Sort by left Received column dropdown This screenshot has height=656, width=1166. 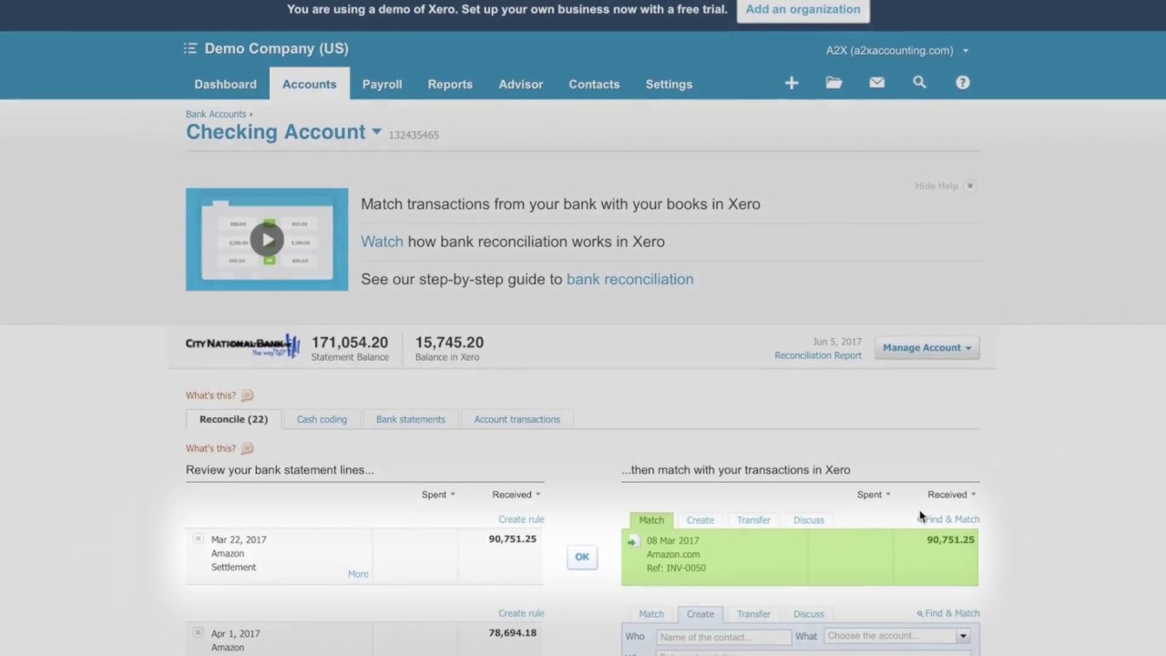(x=517, y=495)
